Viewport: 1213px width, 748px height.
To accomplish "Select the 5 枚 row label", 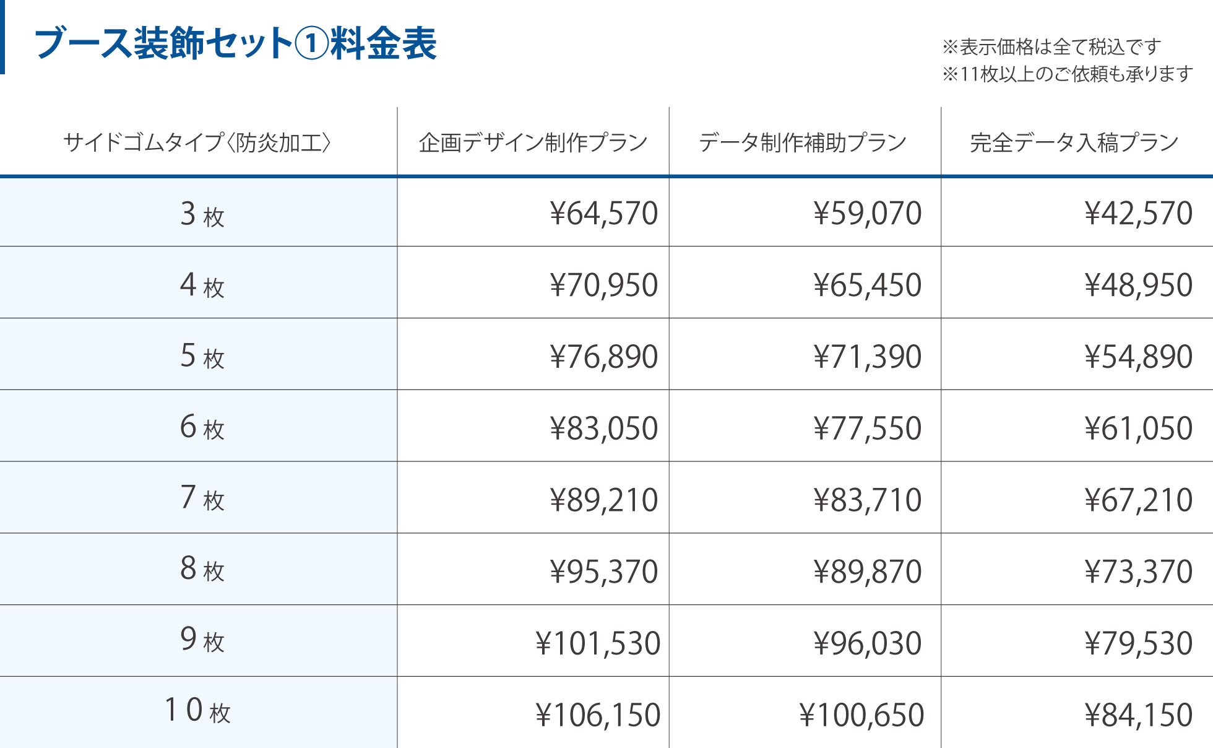I will pos(202,356).
